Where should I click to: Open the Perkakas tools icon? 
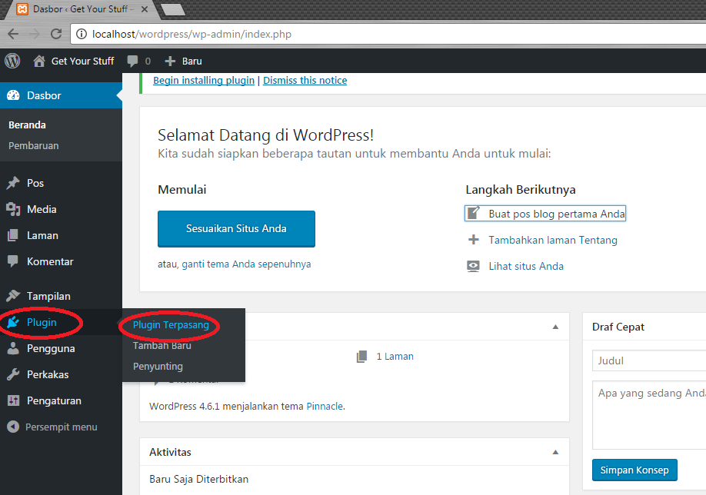click(x=14, y=374)
